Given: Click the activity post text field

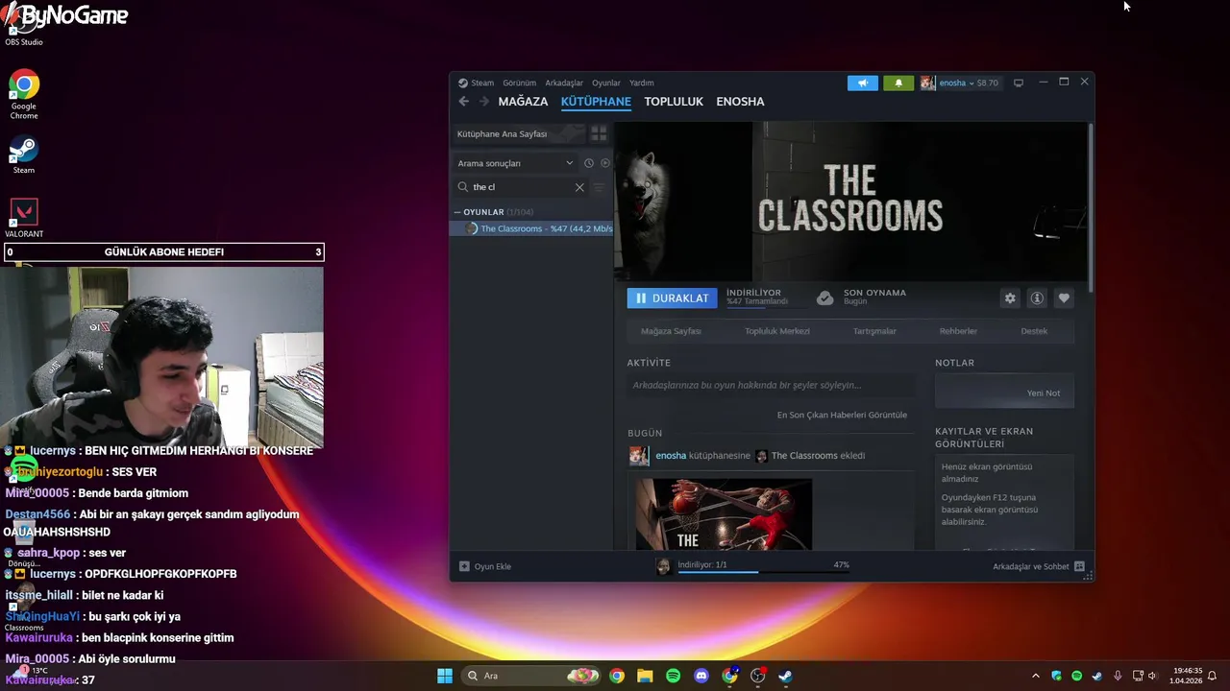Looking at the screenshot, I should pos(771,386).
